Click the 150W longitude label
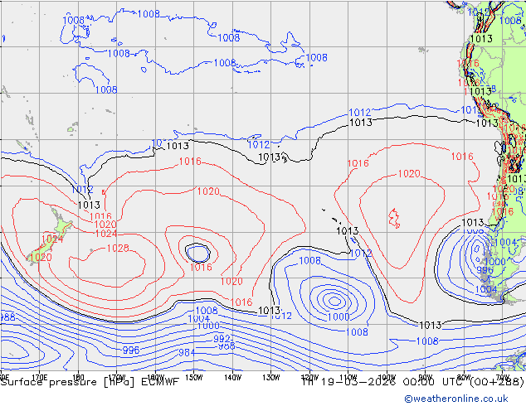526x406 pixels. point(194,377)
